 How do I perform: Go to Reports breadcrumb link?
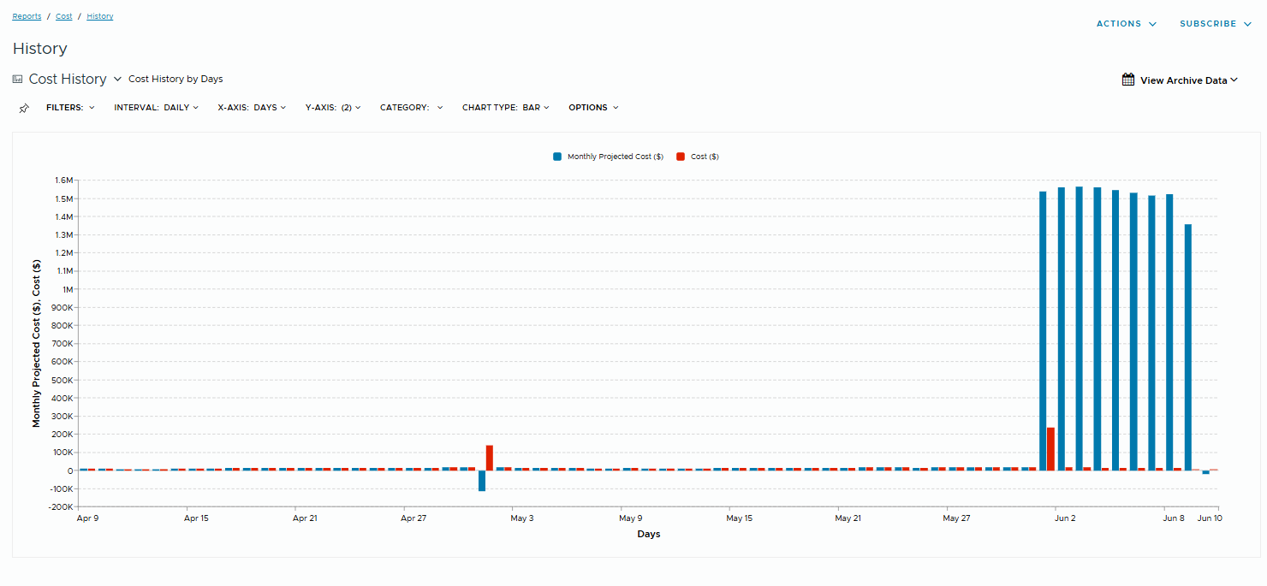[x=27, y=16]
